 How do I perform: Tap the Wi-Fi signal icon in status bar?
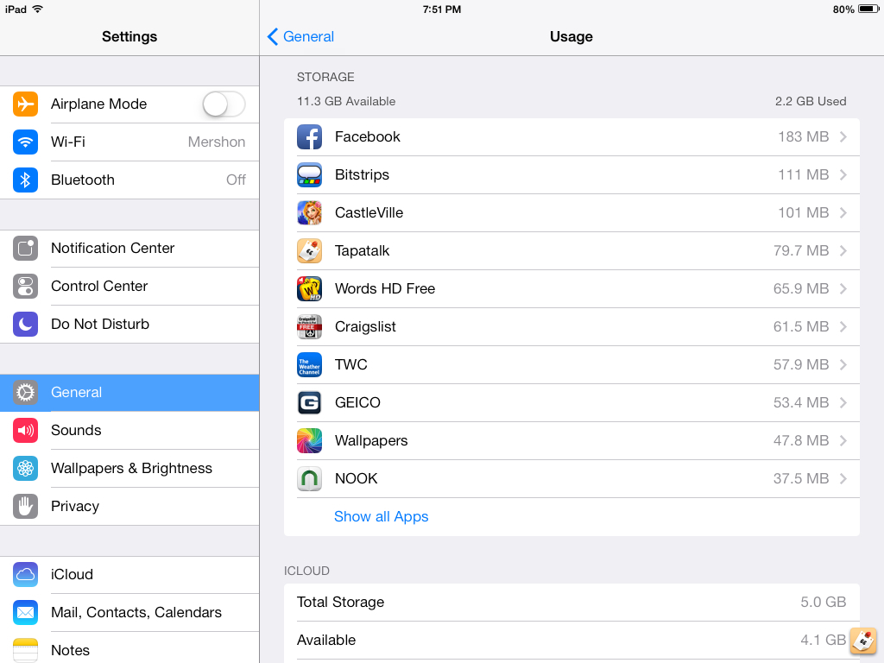point(38,9)
